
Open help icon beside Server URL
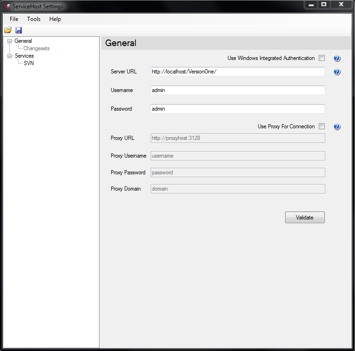point(337,72)
